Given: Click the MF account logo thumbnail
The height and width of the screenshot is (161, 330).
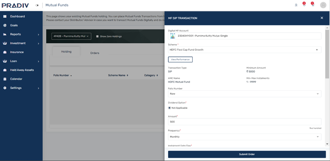Looking at the screenshot, I should tap(173, 36).
